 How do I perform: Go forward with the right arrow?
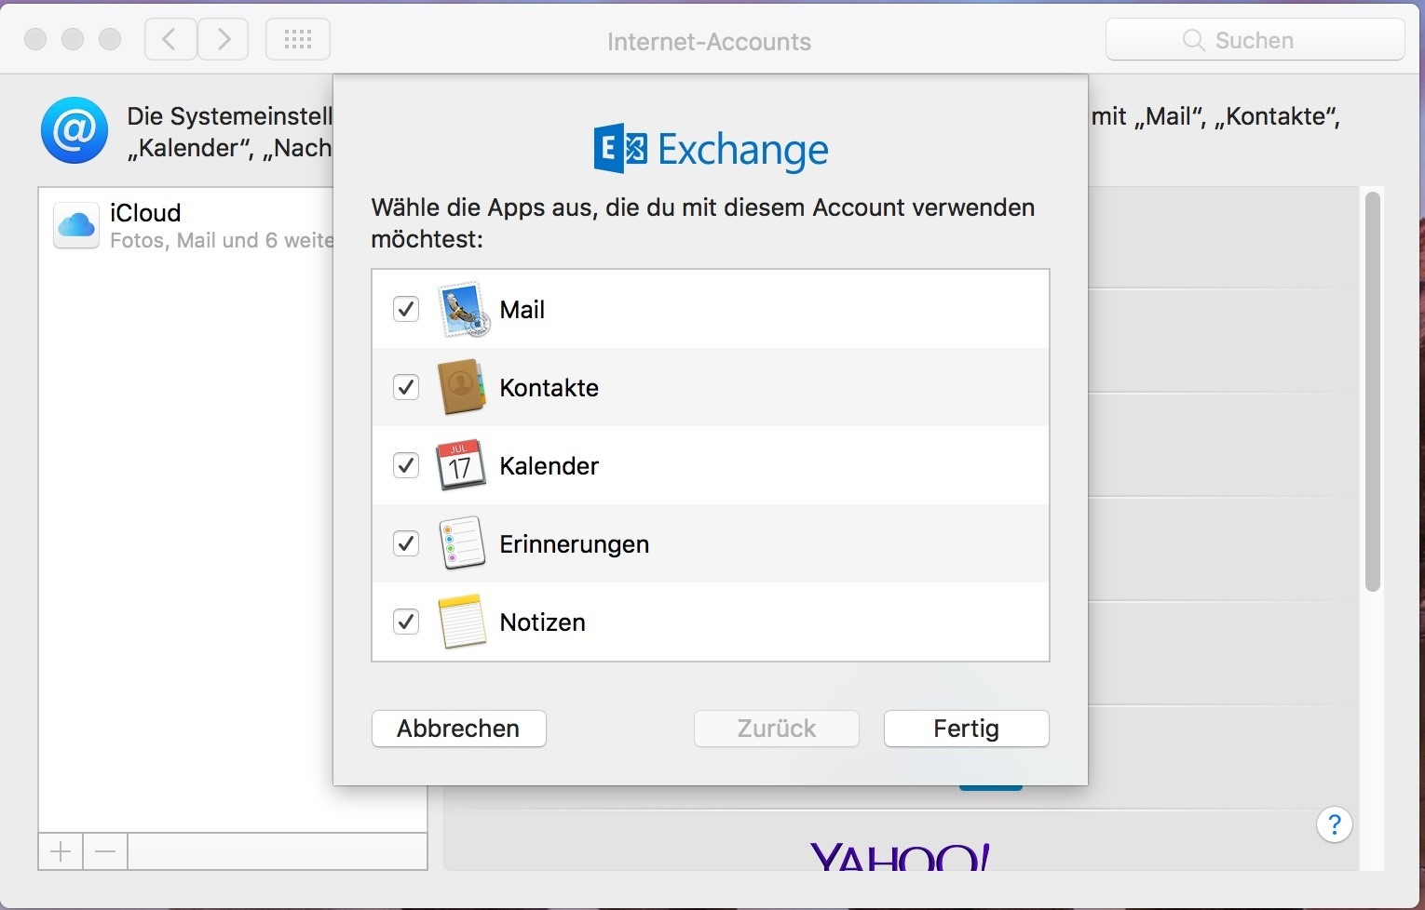[x=223, y=39]
